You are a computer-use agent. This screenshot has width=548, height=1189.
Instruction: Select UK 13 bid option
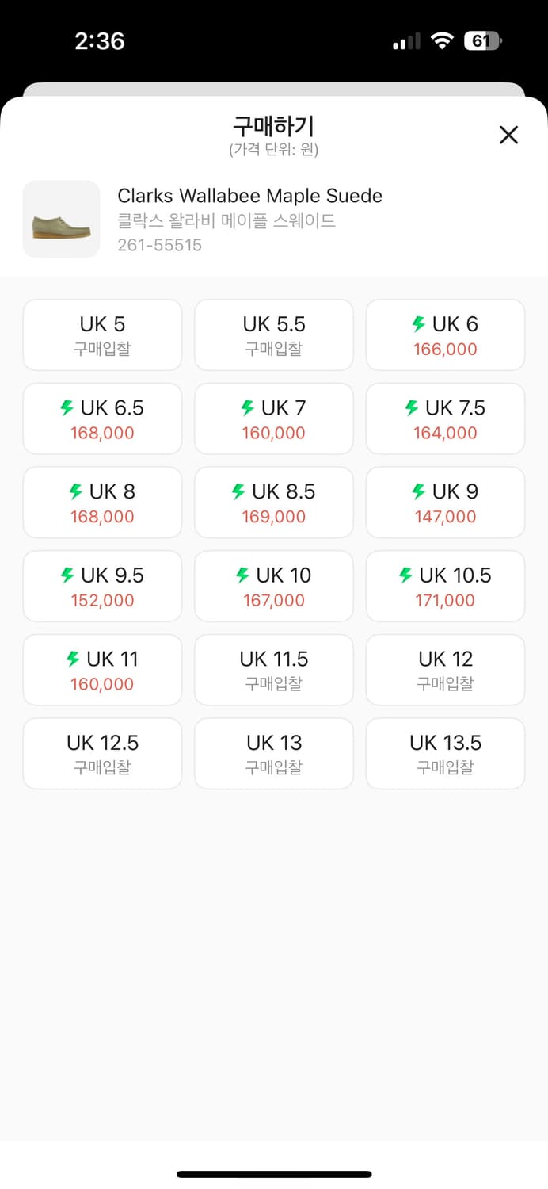click(x=274, y=754)
